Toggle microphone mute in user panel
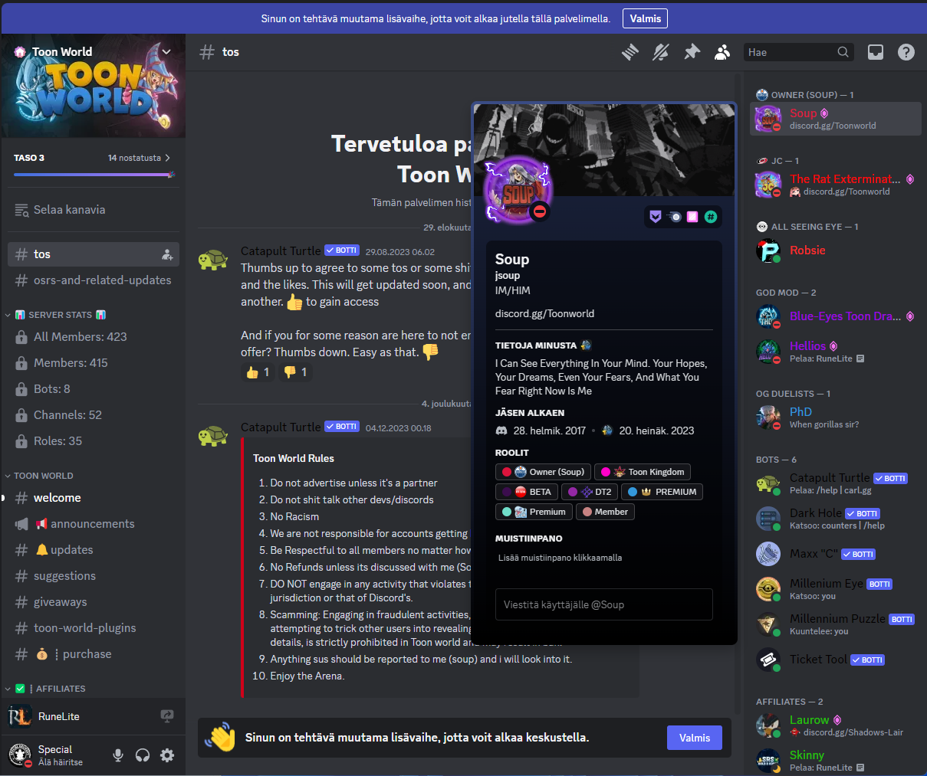 (118, 755)
